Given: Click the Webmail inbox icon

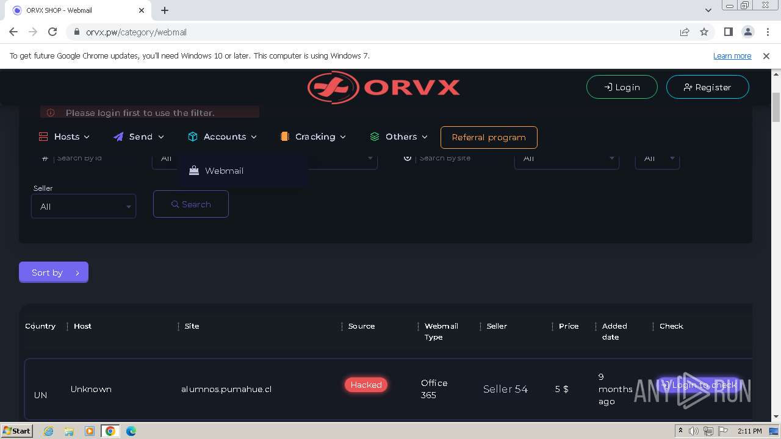Looking at the screenshot, I should (x=194, y=171).
